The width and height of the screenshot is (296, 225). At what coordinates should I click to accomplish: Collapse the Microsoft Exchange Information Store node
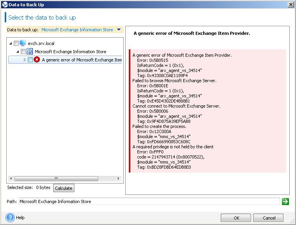pyautogui.click(x=18, y=52)
